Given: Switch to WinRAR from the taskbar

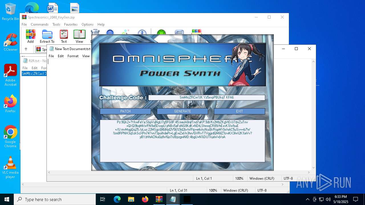Looking at the screenshot, I should 159,199.
